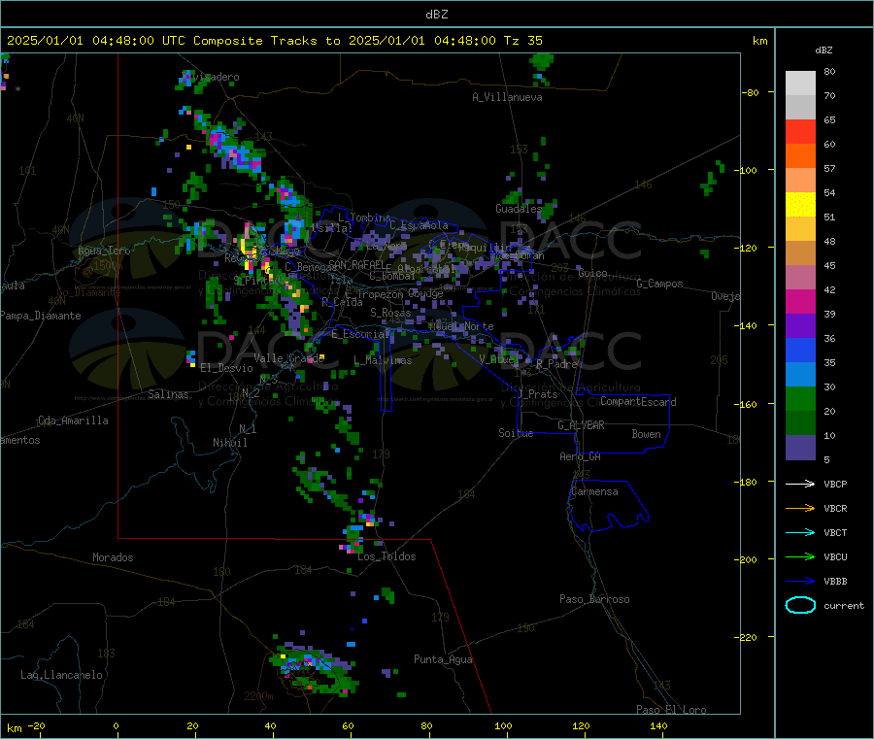
Task: Select the magenta 39–42 dBZ color band
Action: pyautogui.click(x=800, y=301)
